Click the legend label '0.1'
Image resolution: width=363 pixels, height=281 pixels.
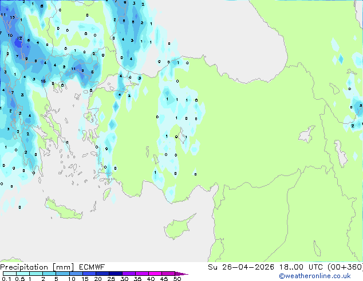(x=6, y=279)
